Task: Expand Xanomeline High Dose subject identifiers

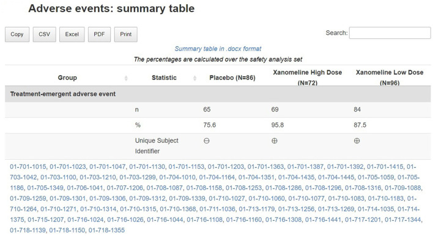Action: (274, 141)
